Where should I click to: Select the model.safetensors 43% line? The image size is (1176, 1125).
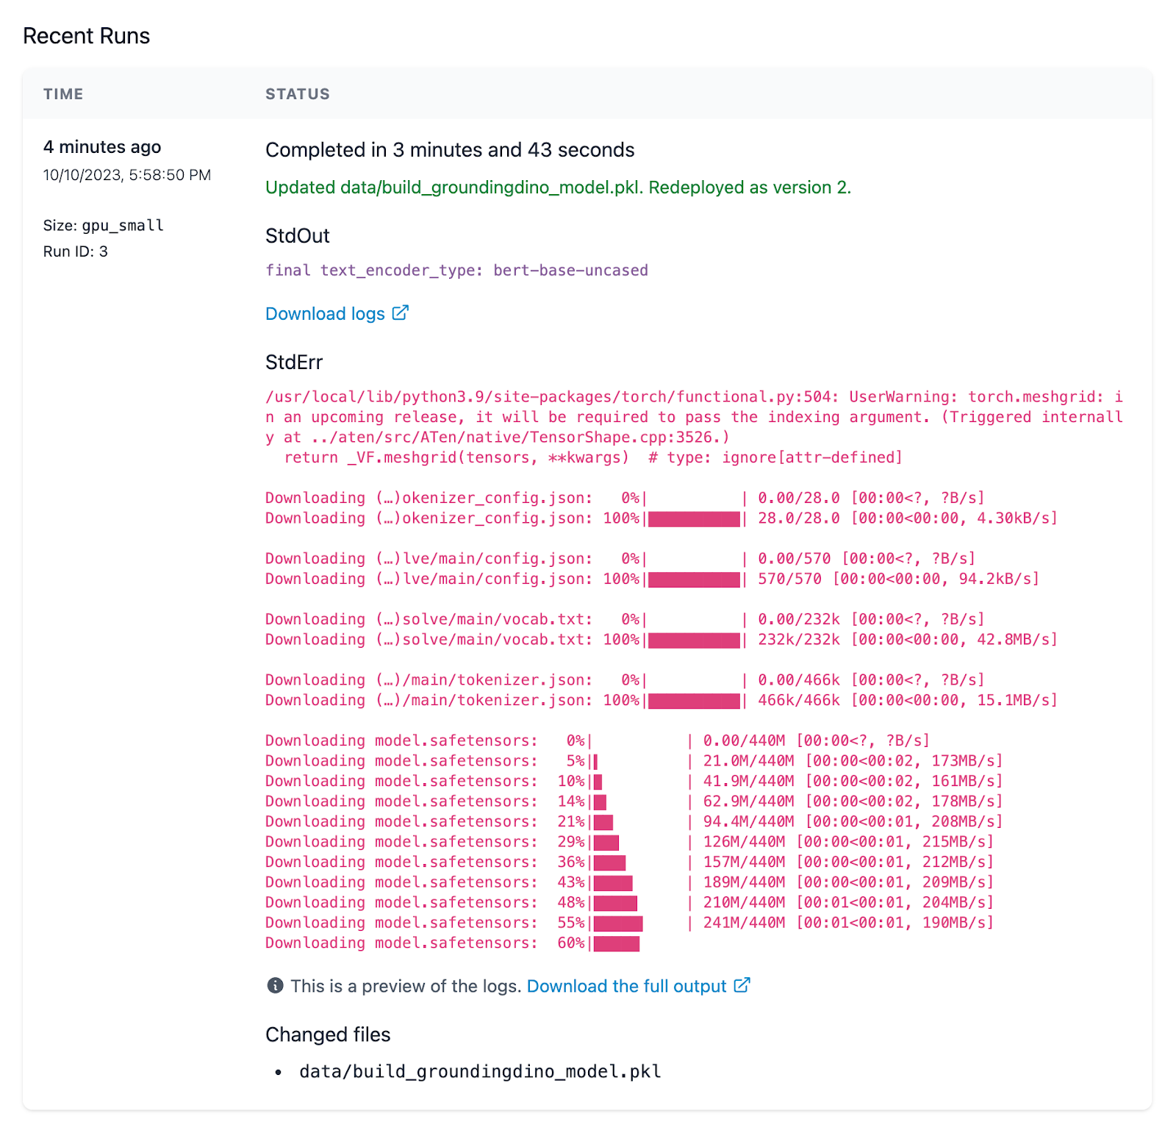pyautogui.click(x=630, y=882)
